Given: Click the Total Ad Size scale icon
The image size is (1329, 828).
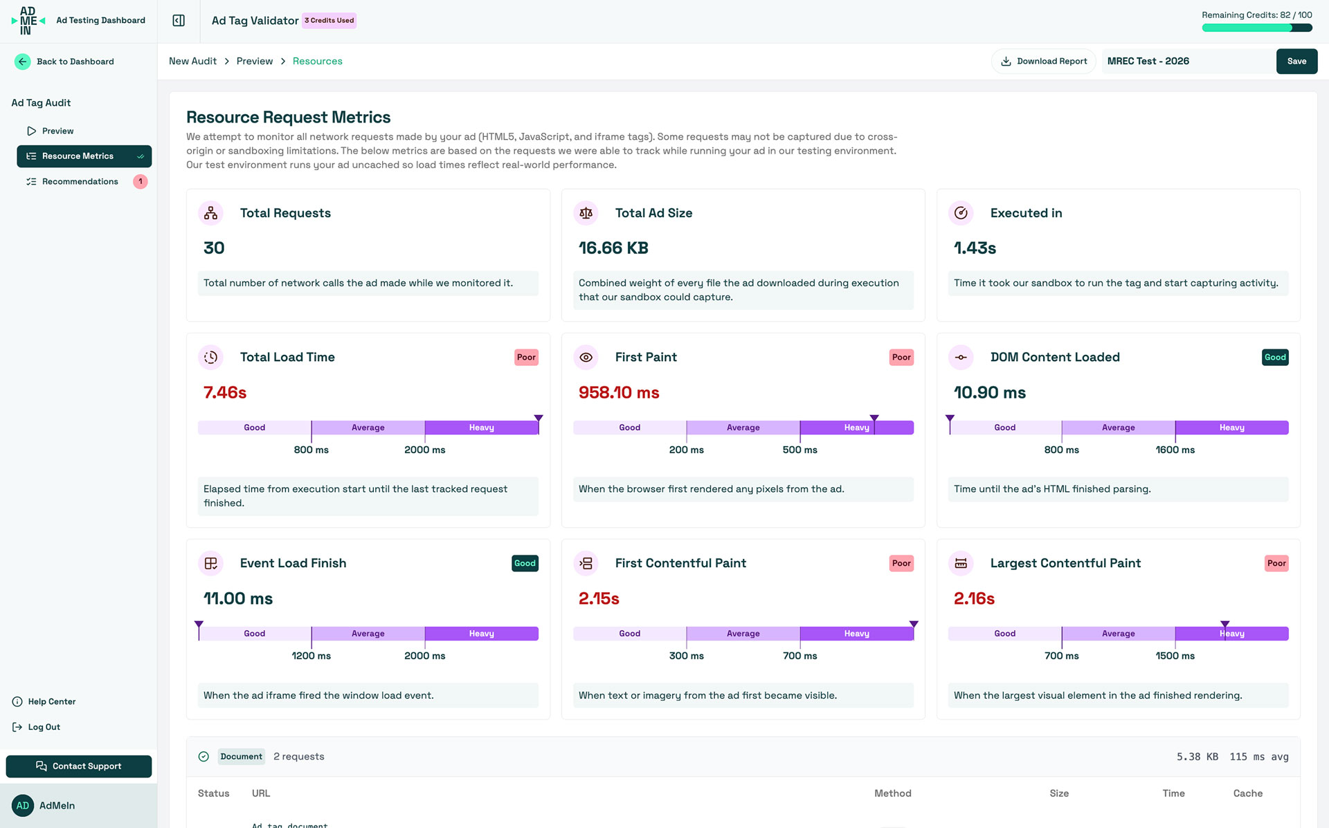Looking at the screenshot, I should 586,213.
